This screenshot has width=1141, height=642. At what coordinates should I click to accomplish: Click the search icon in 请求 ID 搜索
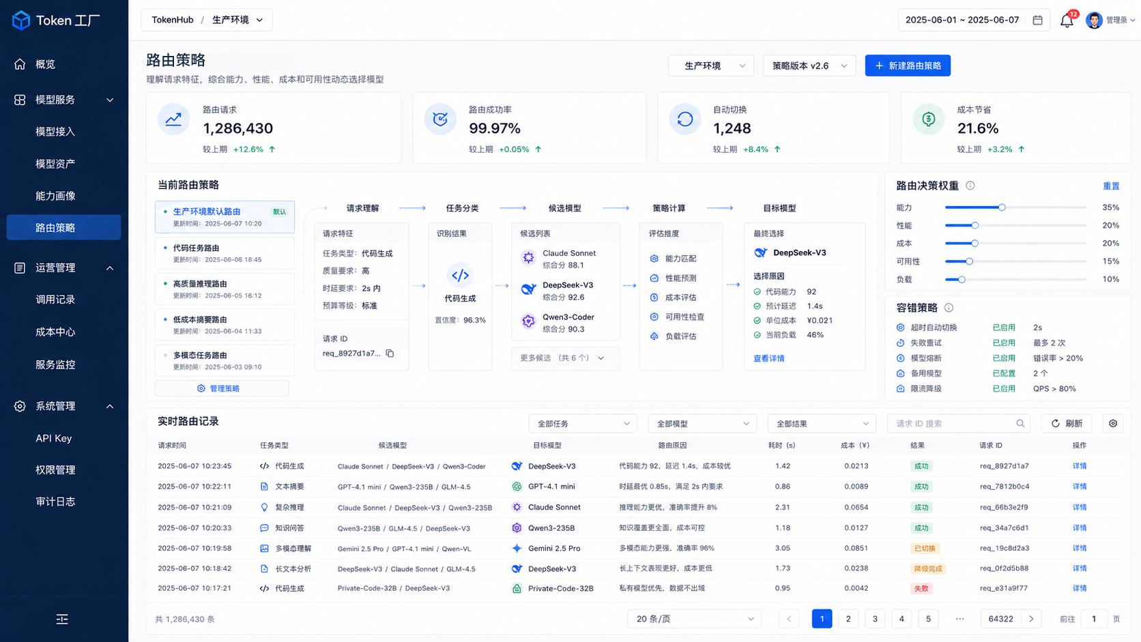coord(1020,424)
